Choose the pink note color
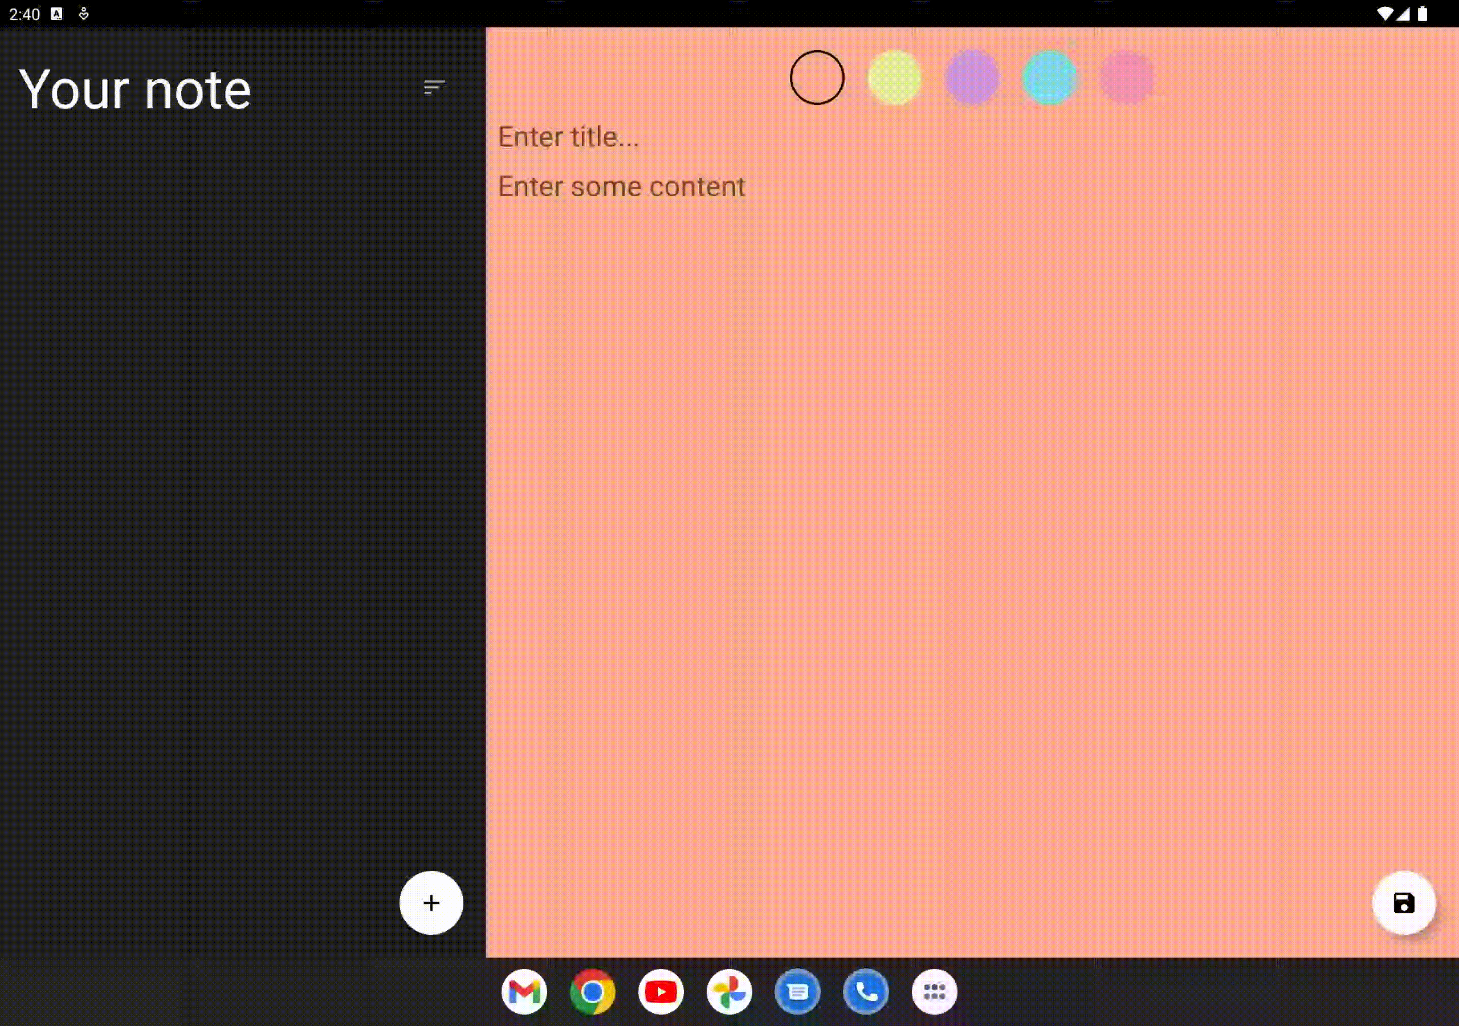This screenshot has height=1026, width=1459. coord(1127,78)
